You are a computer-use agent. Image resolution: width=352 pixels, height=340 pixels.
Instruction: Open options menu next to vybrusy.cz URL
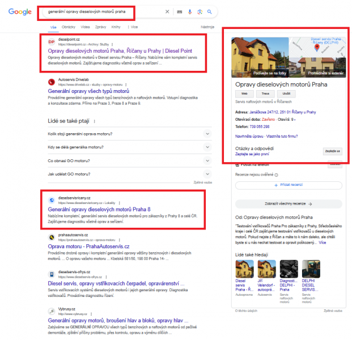91,314
